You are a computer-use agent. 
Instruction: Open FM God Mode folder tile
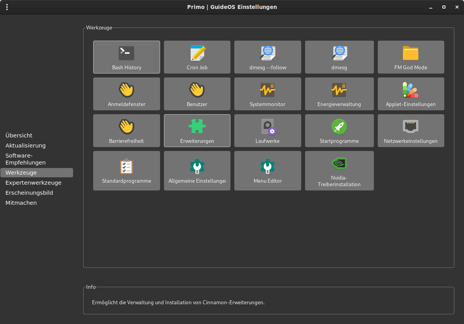(411, 57)
